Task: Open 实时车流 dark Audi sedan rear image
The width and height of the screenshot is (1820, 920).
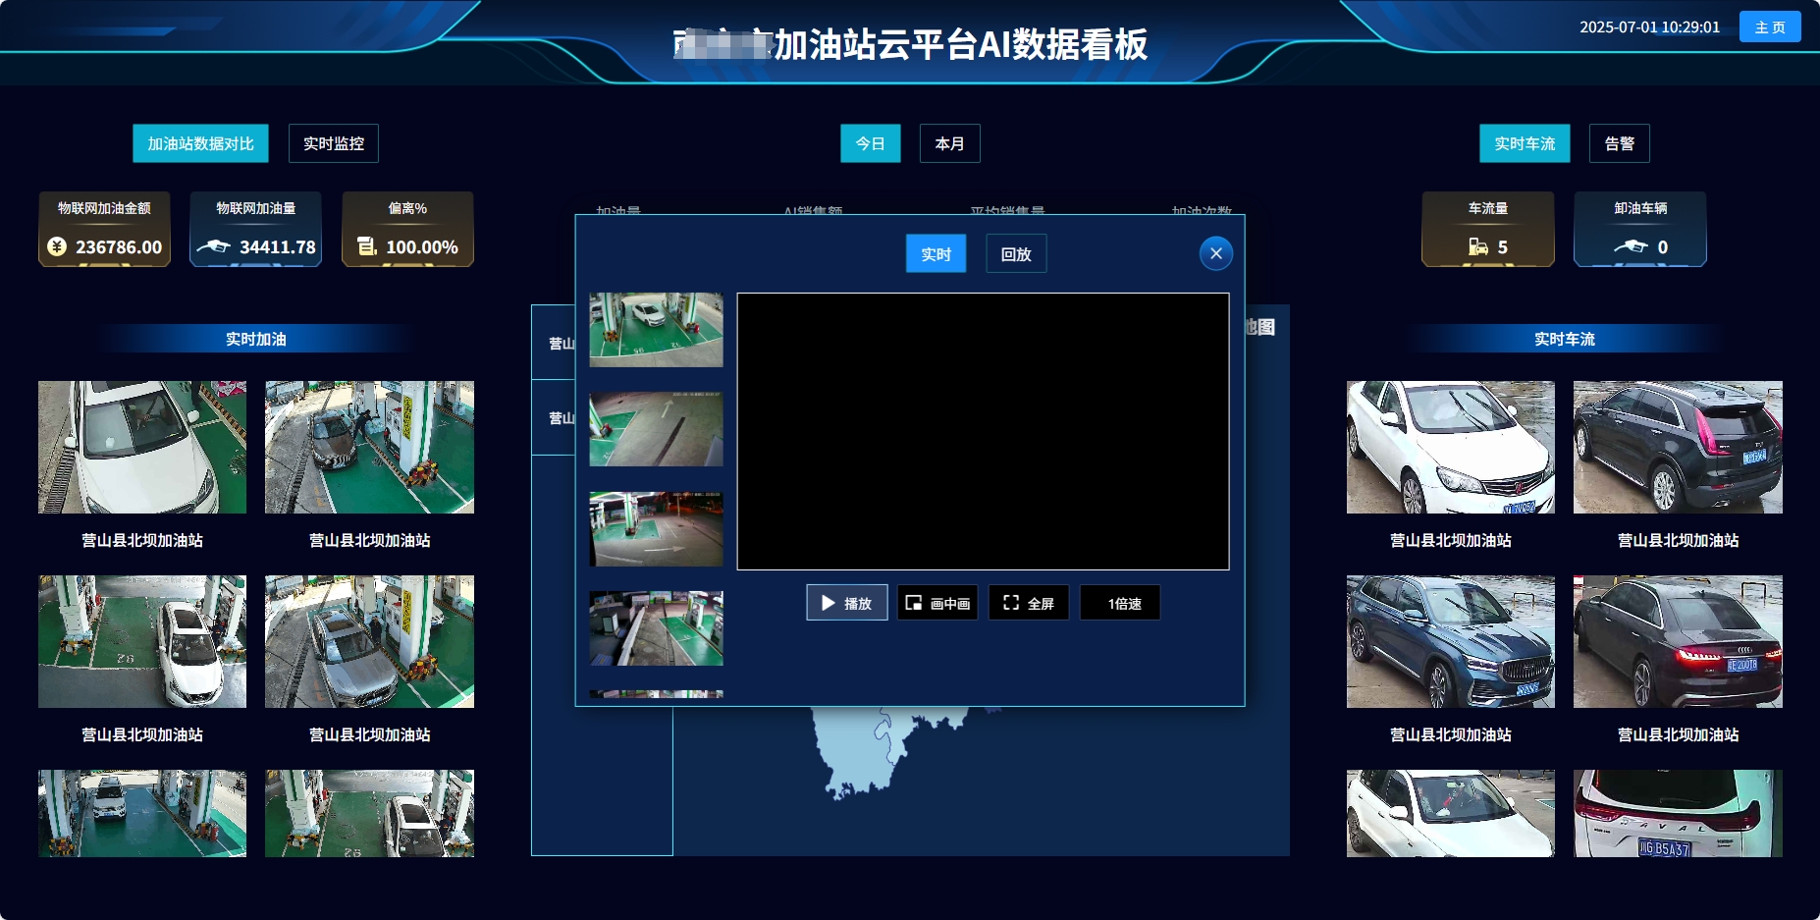Action: click(x=1678, y=641)
